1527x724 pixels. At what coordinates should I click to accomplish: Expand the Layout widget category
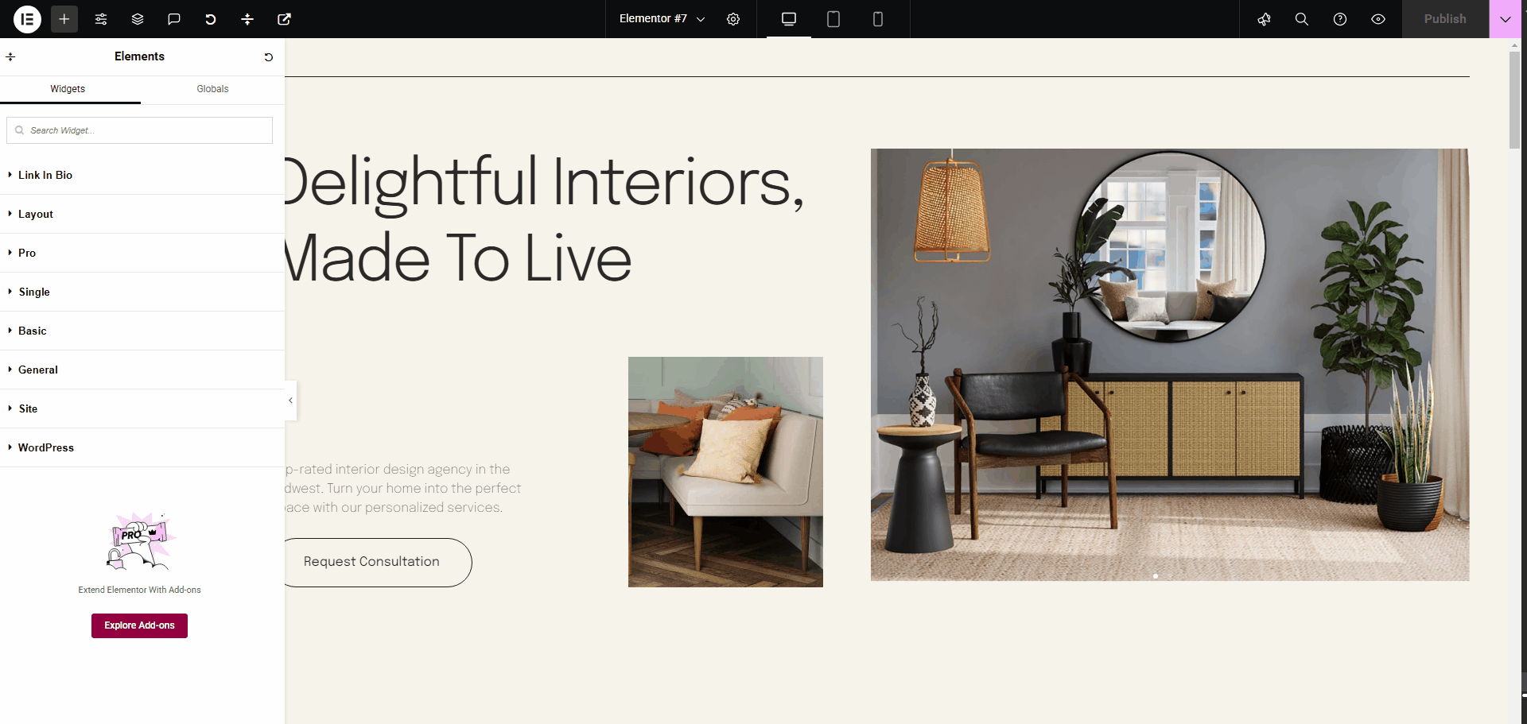[x=142, y=214]
